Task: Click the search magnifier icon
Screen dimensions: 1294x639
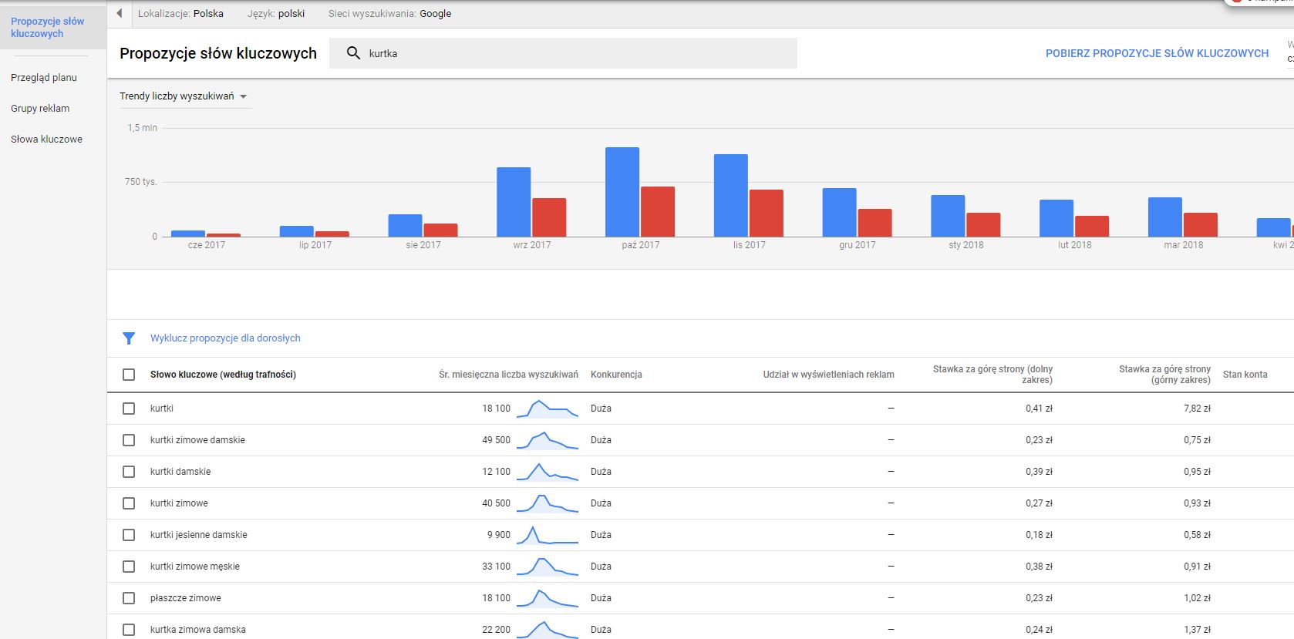Action: pos(353,53)
